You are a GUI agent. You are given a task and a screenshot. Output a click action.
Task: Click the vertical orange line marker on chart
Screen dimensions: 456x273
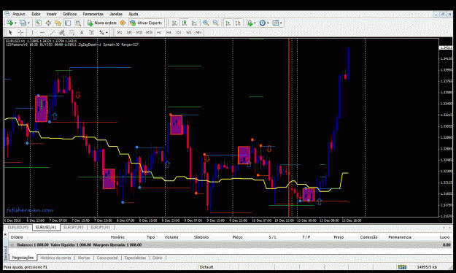click(289, 128)
